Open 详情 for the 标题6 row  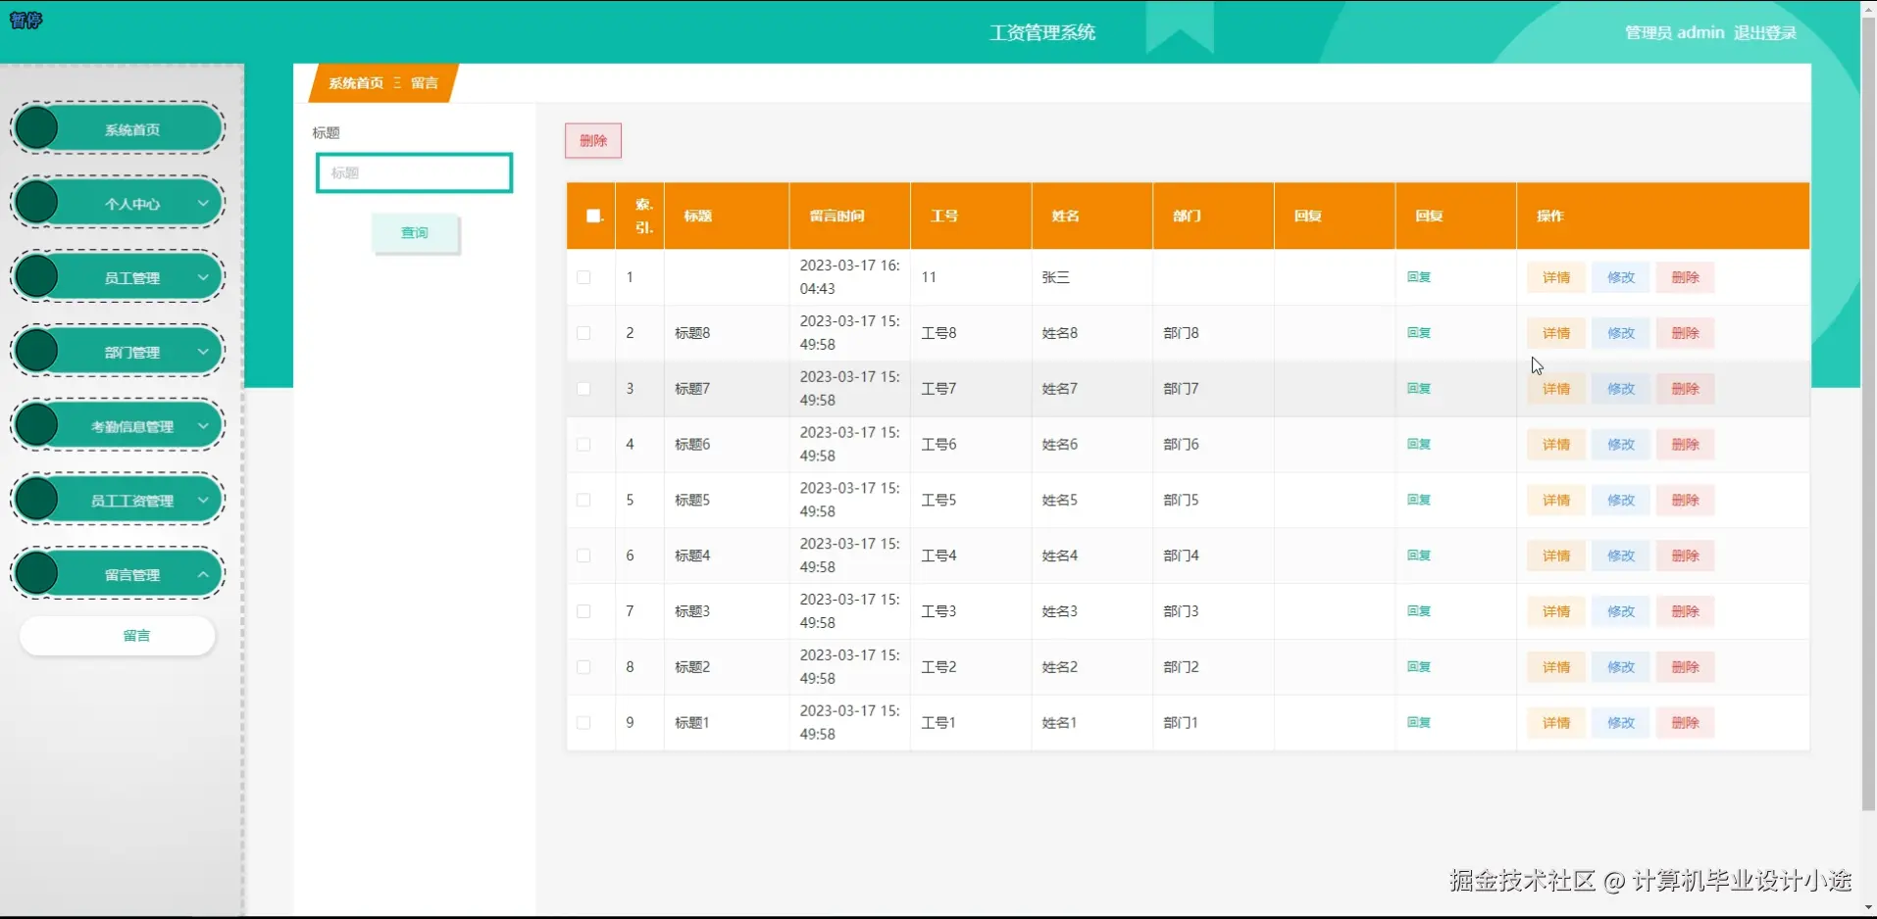pyautogui.click(x=1556, y=445)
